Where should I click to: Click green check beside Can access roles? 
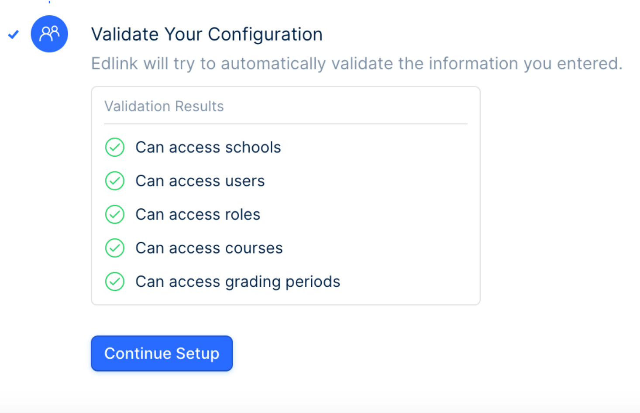(x=115, y=214)
